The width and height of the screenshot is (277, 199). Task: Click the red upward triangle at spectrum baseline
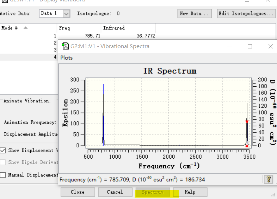click(247, 146)
